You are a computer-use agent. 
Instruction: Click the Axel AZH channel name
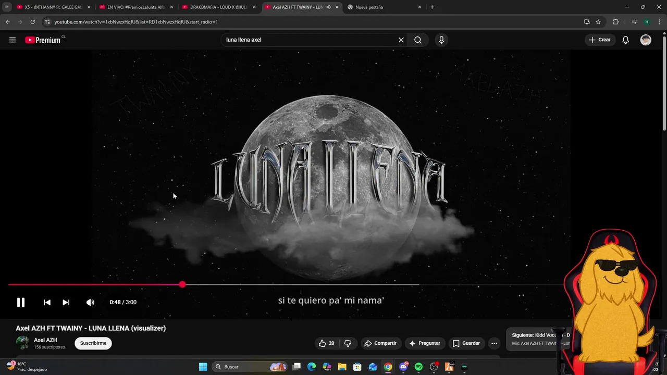pos(45,340)
